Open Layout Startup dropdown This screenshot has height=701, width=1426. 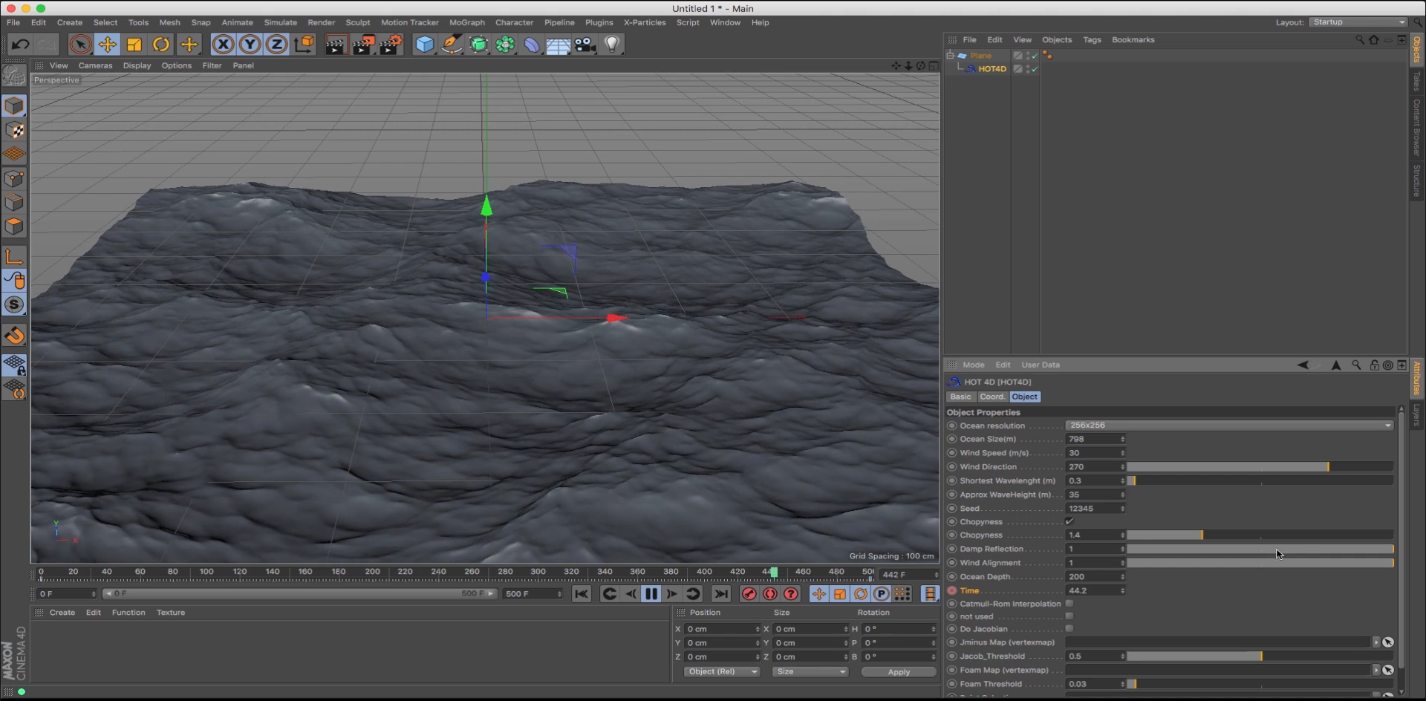coord(1358,22)
